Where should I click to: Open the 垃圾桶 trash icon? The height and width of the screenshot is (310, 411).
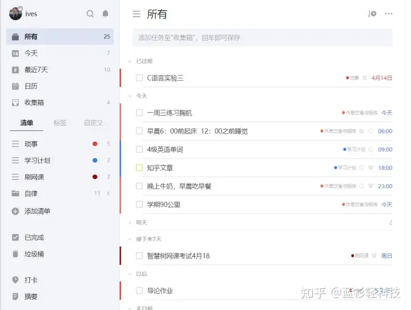tap(15, 254)
